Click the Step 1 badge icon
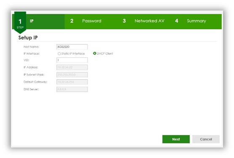Image resolution: width=234 pixels, height=158 pixels. 20,23
